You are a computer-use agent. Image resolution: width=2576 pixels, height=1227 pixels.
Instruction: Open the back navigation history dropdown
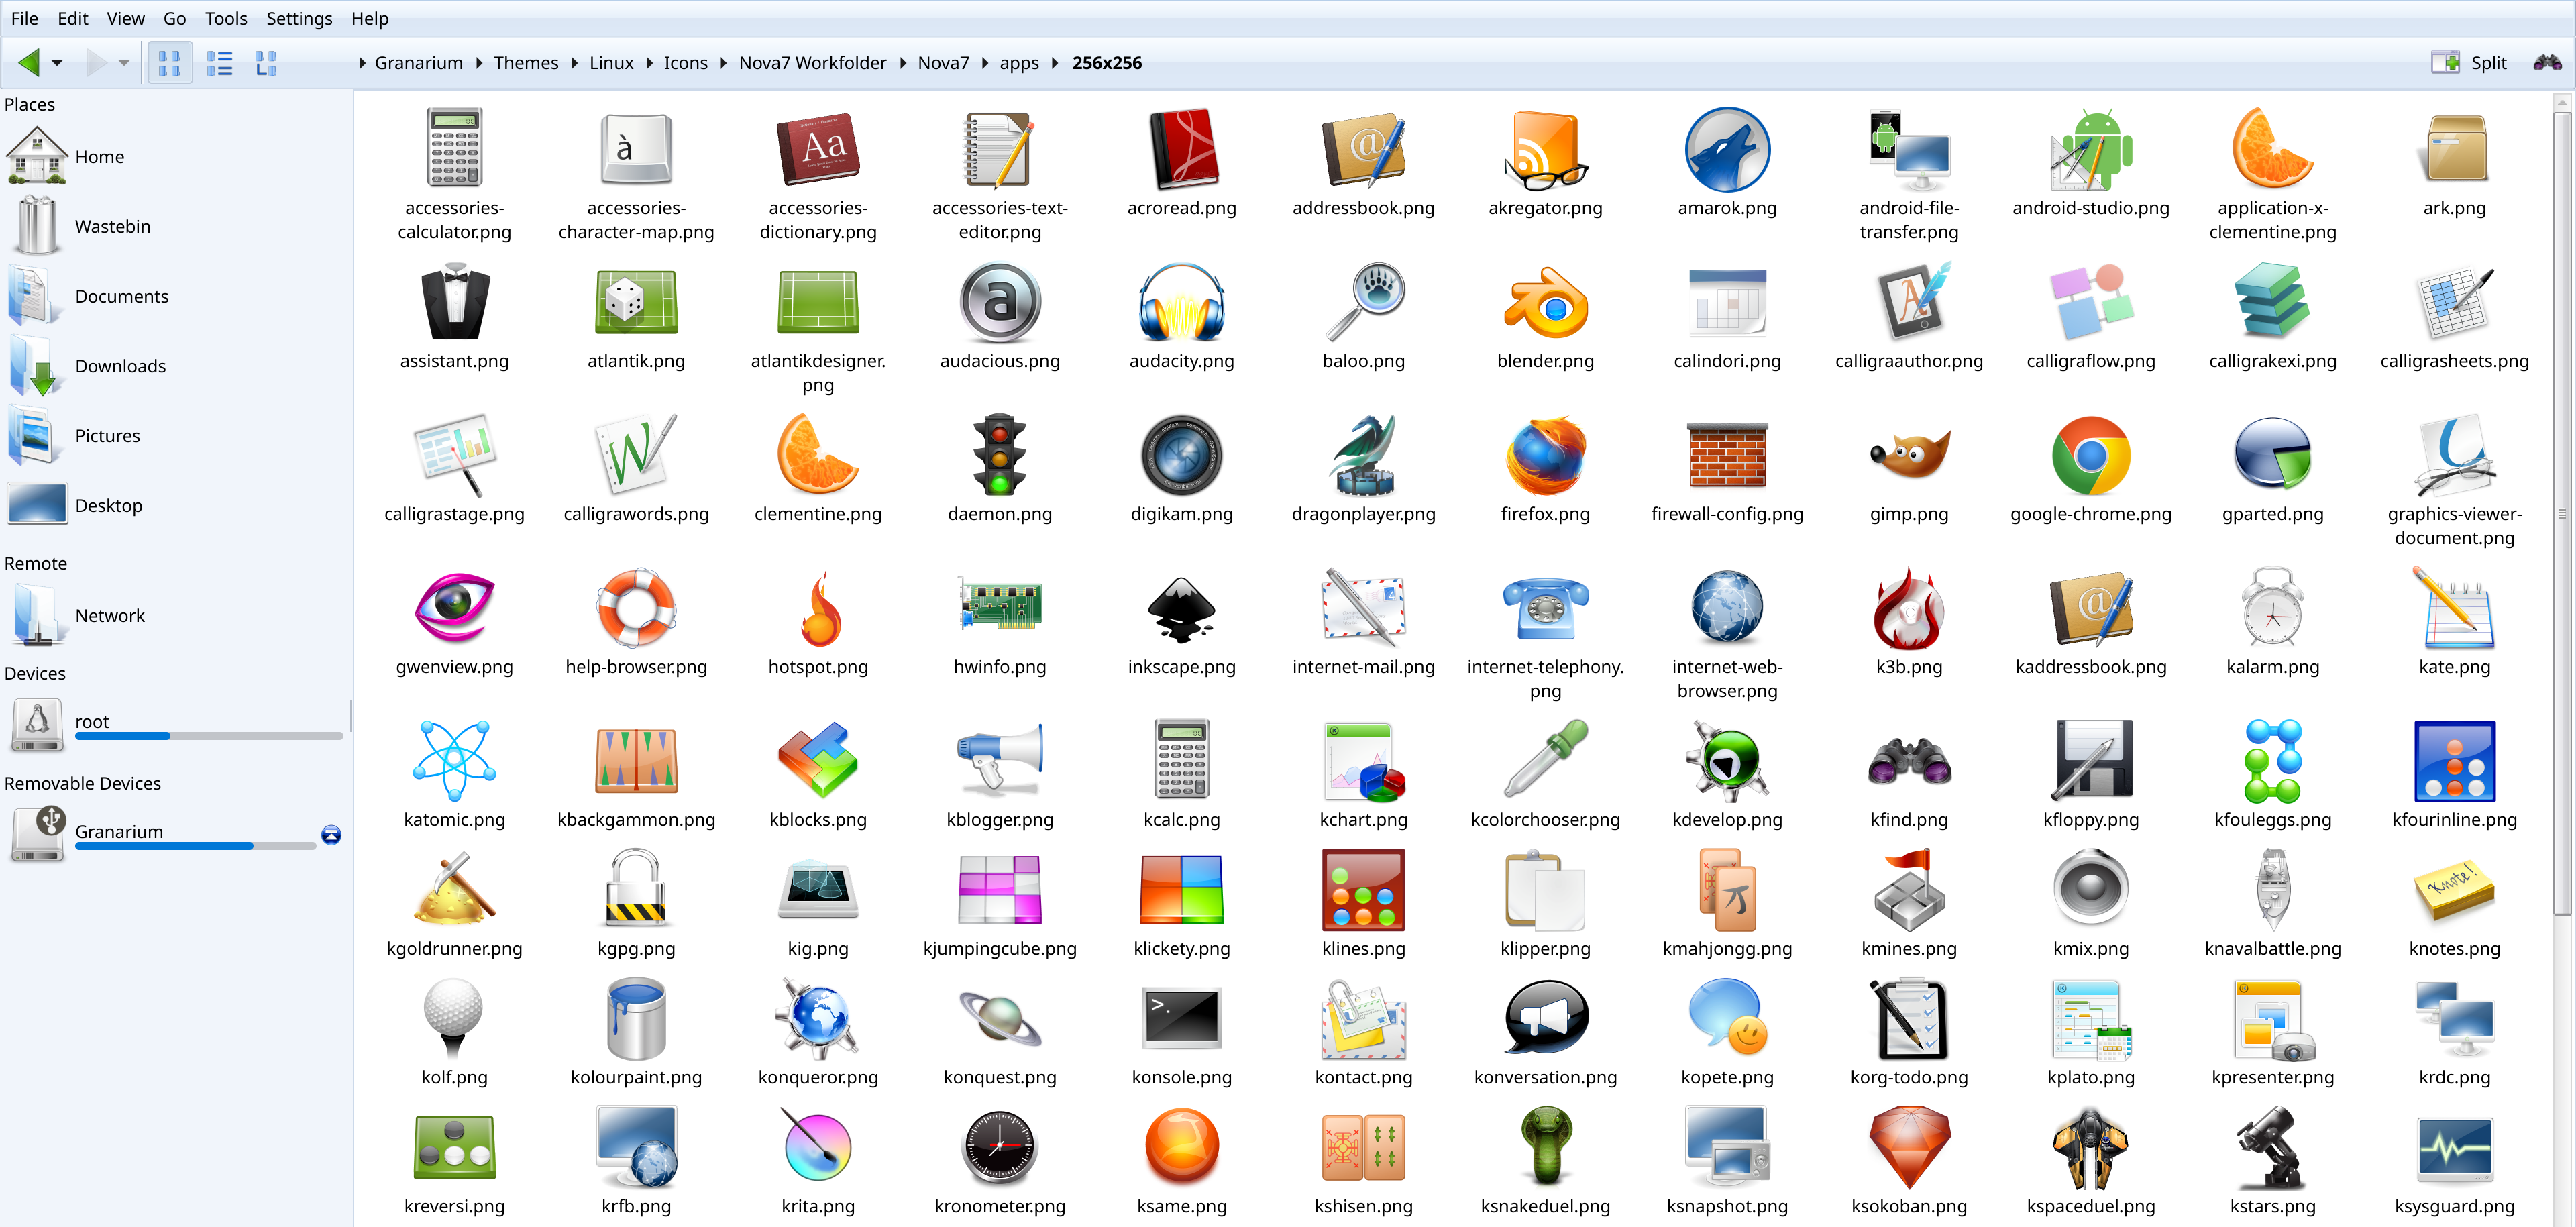point(57,62)
